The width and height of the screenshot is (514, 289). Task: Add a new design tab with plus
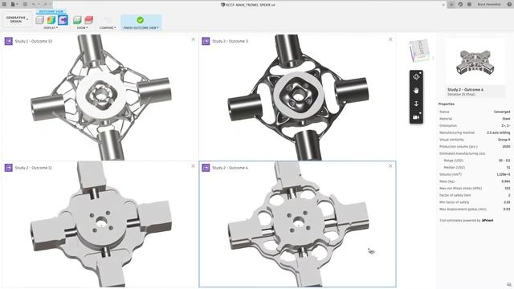pos(451,5)
